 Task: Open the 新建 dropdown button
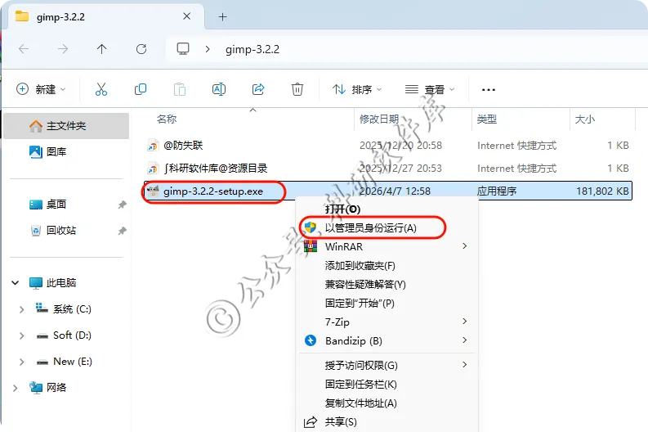coord(41,89)
